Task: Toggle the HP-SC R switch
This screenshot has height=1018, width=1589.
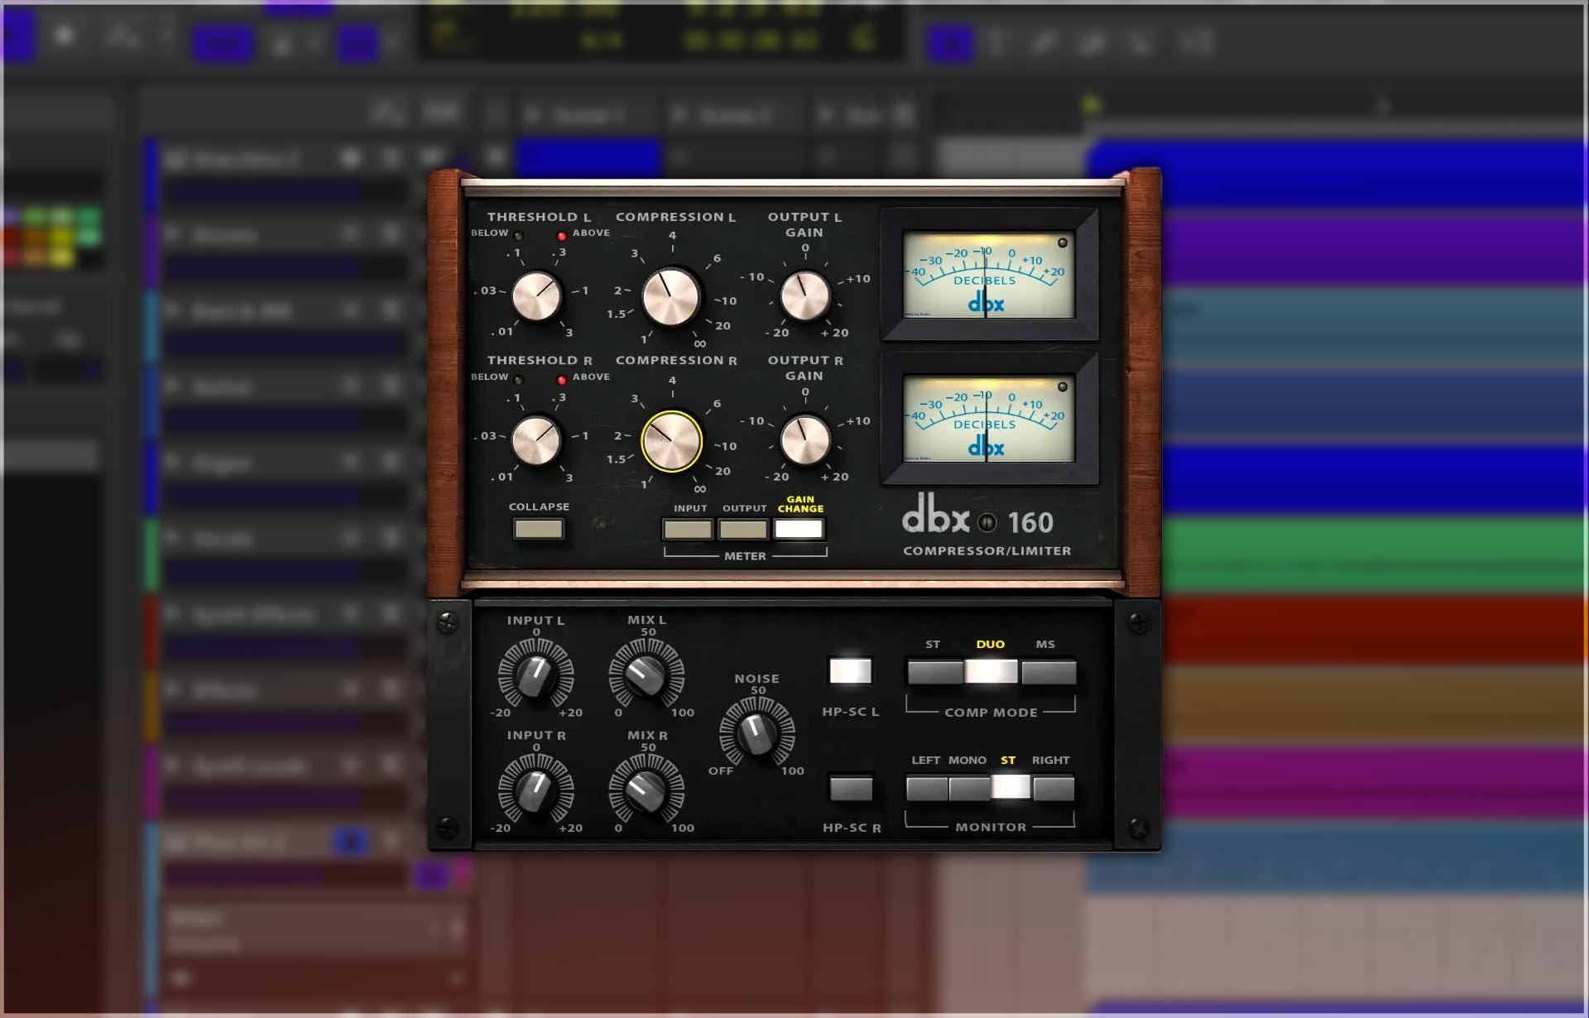Action: point(851,788)
